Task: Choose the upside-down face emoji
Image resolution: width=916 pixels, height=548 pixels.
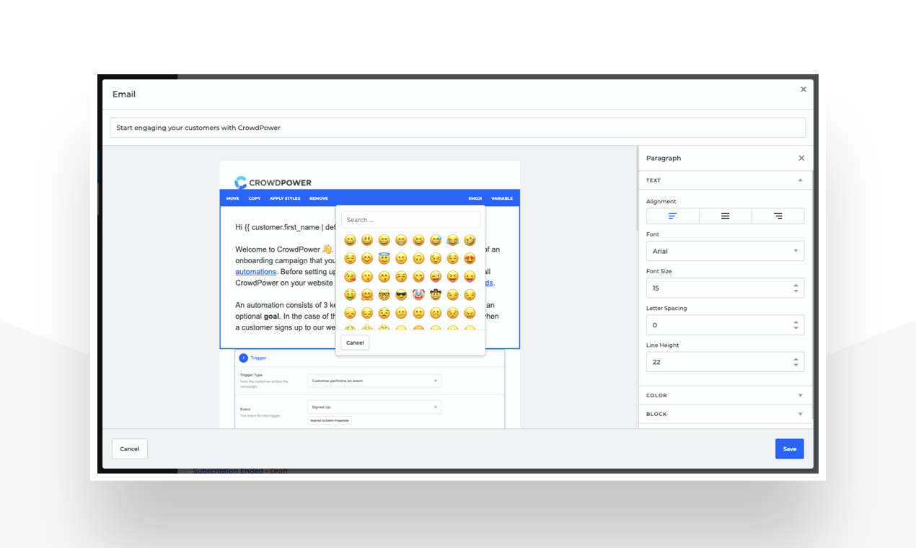Action: pyautogui.click(x=418, y=258)
